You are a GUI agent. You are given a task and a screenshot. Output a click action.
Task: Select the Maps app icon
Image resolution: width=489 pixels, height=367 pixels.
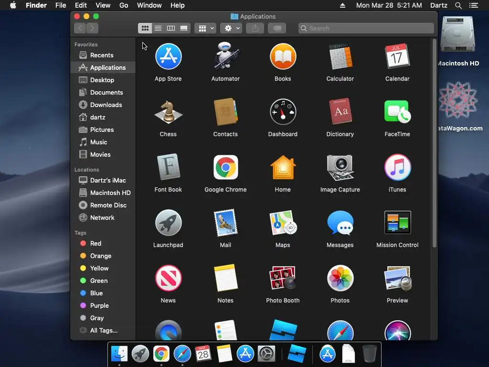(x=283, y=223)
